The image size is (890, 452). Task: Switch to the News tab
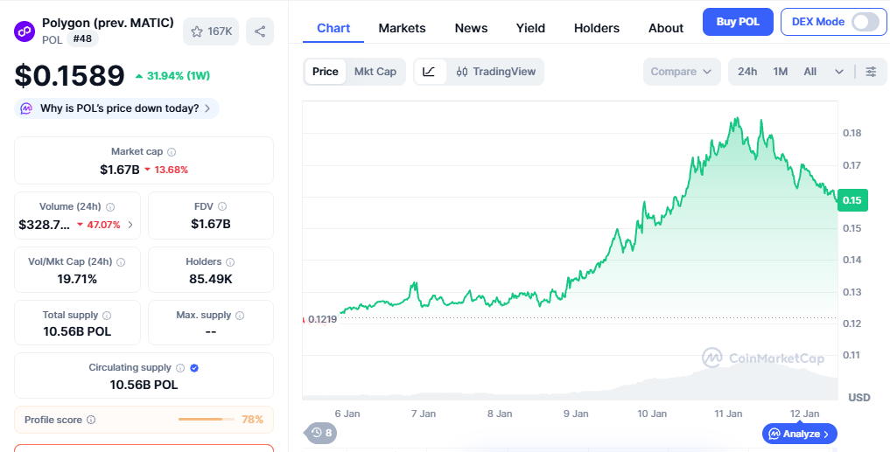click(x=471, y=28)
